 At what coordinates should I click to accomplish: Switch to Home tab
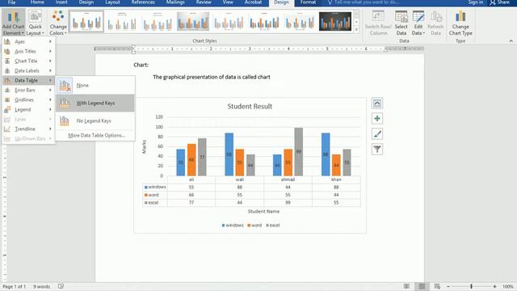(37, 2)
